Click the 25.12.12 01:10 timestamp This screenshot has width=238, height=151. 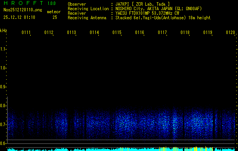pos(19,17)
